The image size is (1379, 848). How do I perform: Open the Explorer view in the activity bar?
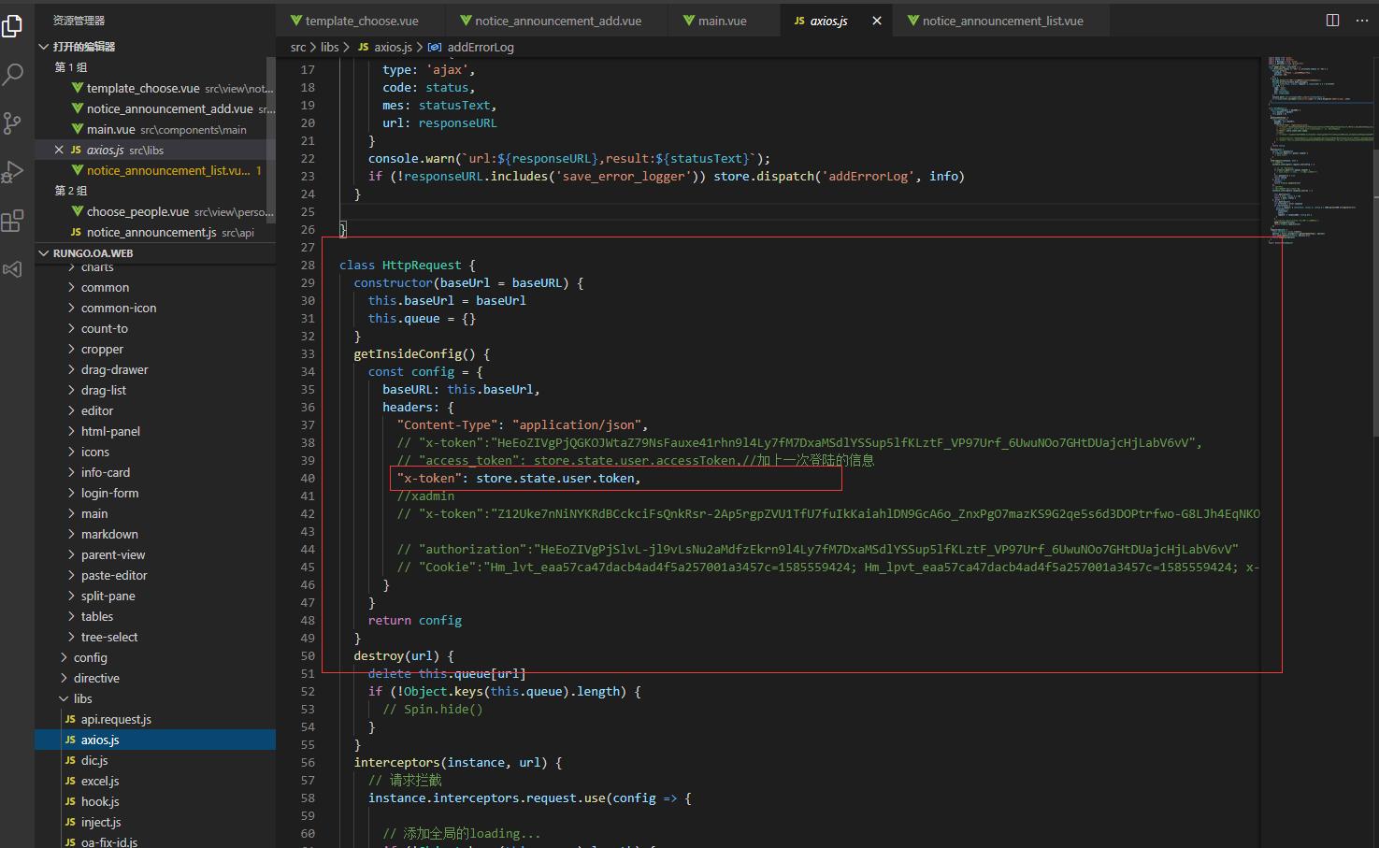[13, 26]
